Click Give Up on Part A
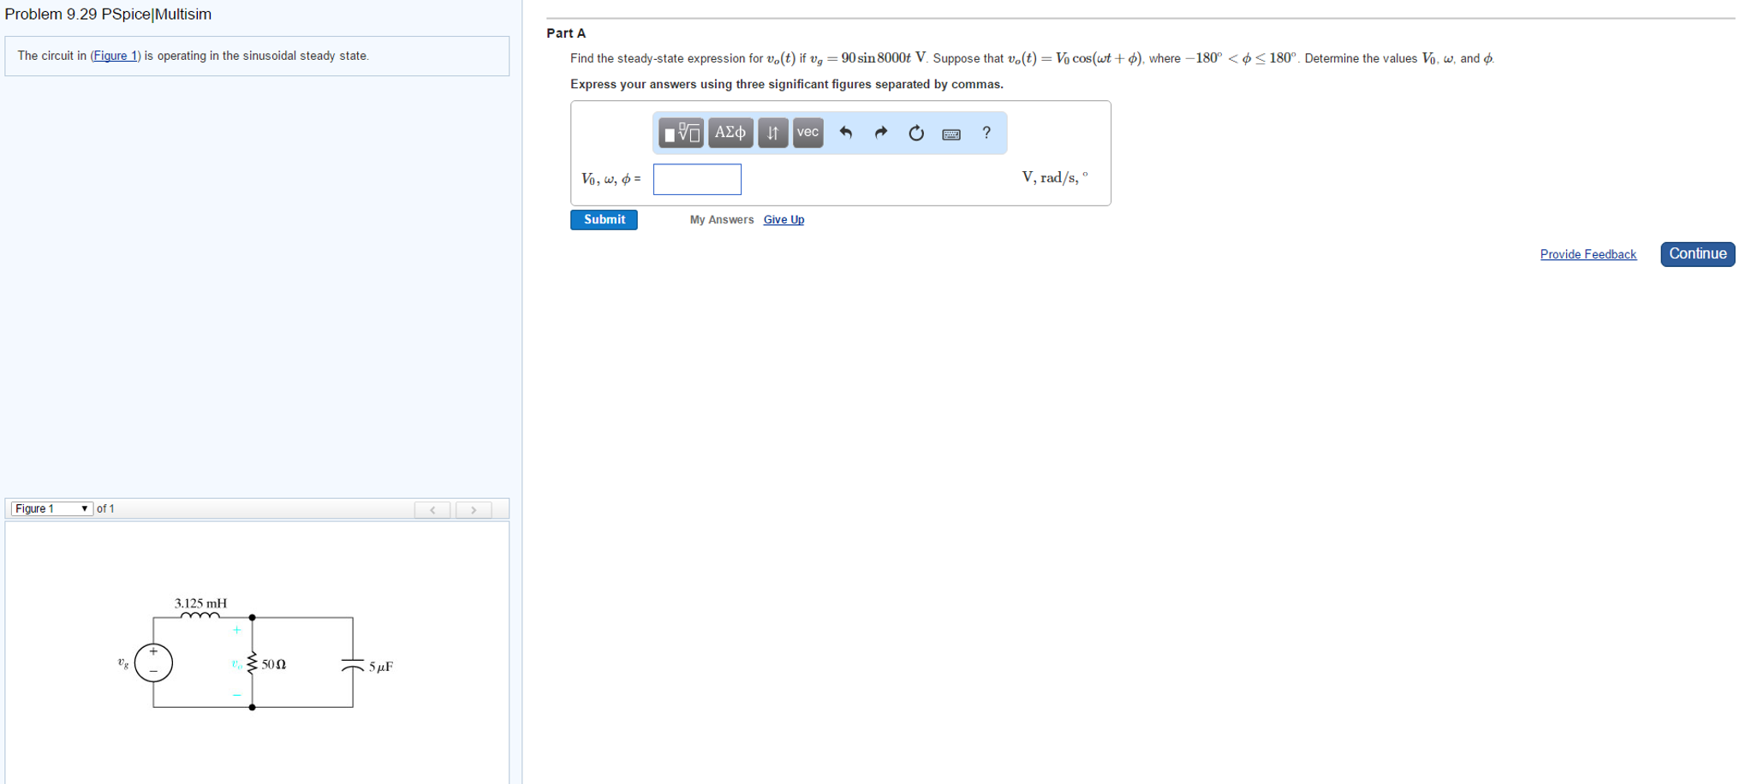The image size is (1752, 784). pos(783,219)
